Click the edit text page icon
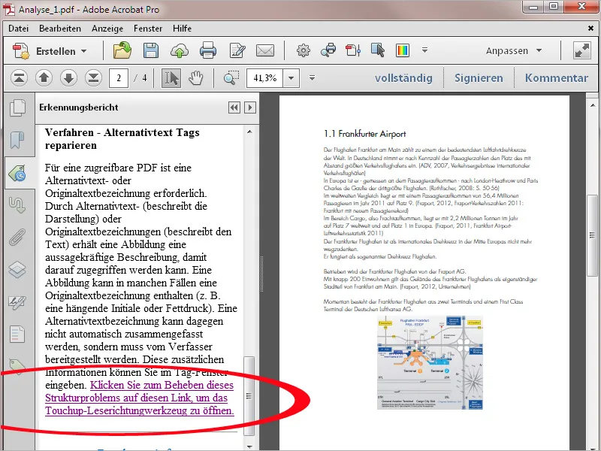This screenshot has width=601, height=451. point(237,50)
